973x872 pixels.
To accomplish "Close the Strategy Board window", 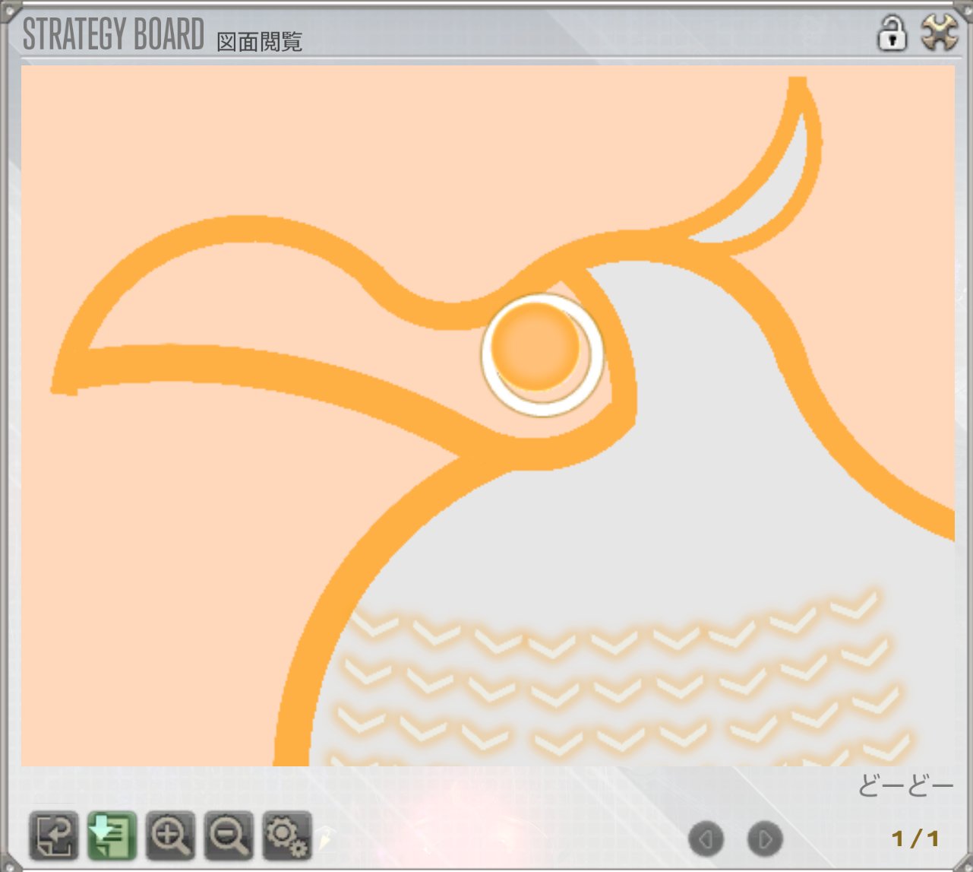I will click(x=939, y=34).
